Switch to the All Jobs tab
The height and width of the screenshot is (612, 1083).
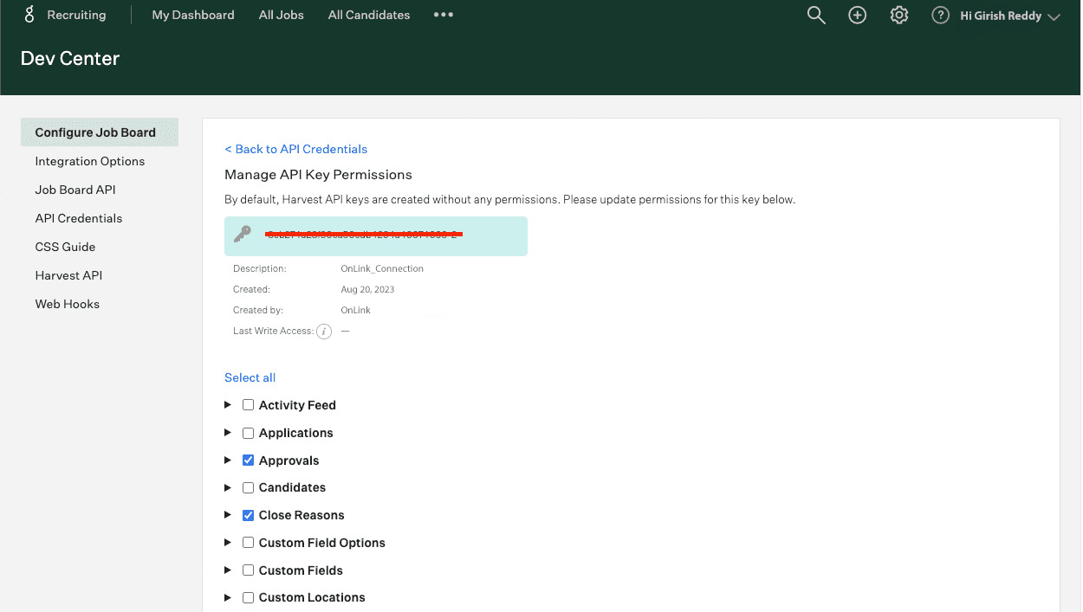click(x=281, y=15)
